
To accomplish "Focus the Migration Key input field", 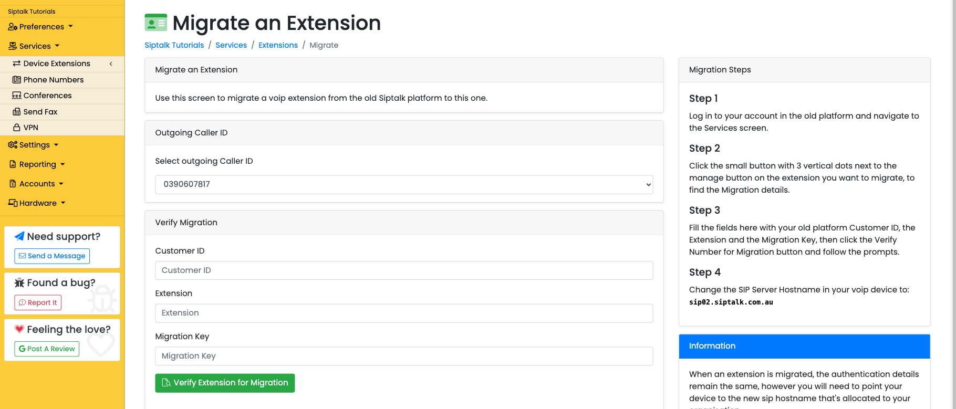I will [x=404, y=356].
